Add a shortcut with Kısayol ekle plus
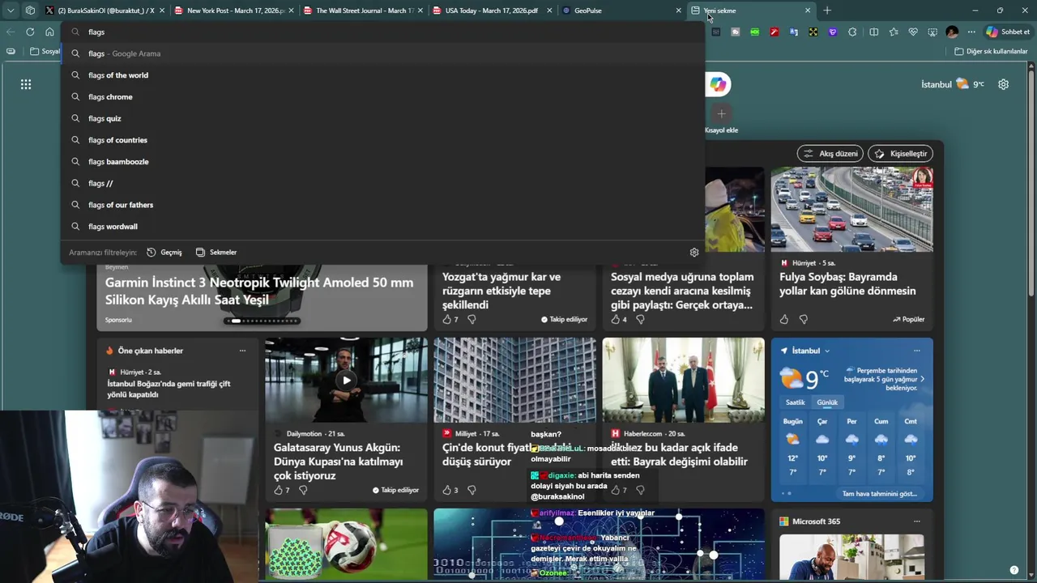 pos(721,114)
